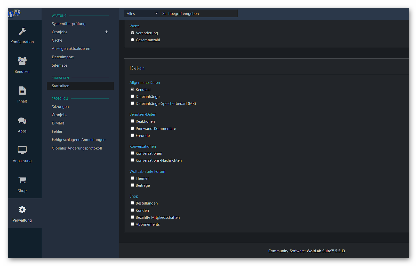
Task: Open the Inhalt document icon
Action: (22, 91)
